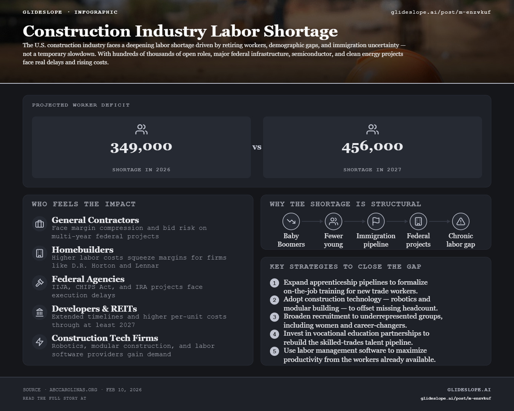Click the Federal projects building circle icon
514x411 pixels.
[418, 221]
